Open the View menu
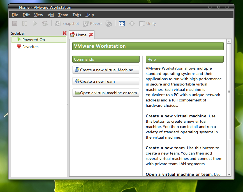Image resolution: width=243 pixels, height=192 pixels. coord(38,15)
